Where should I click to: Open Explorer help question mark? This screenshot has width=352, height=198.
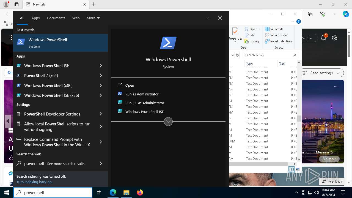(x=299, y=21)
